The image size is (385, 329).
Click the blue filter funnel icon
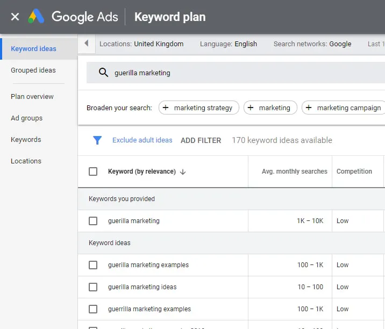point(97,140)
